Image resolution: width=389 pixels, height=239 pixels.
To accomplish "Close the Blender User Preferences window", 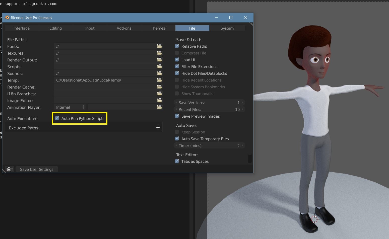I will 246,18.
